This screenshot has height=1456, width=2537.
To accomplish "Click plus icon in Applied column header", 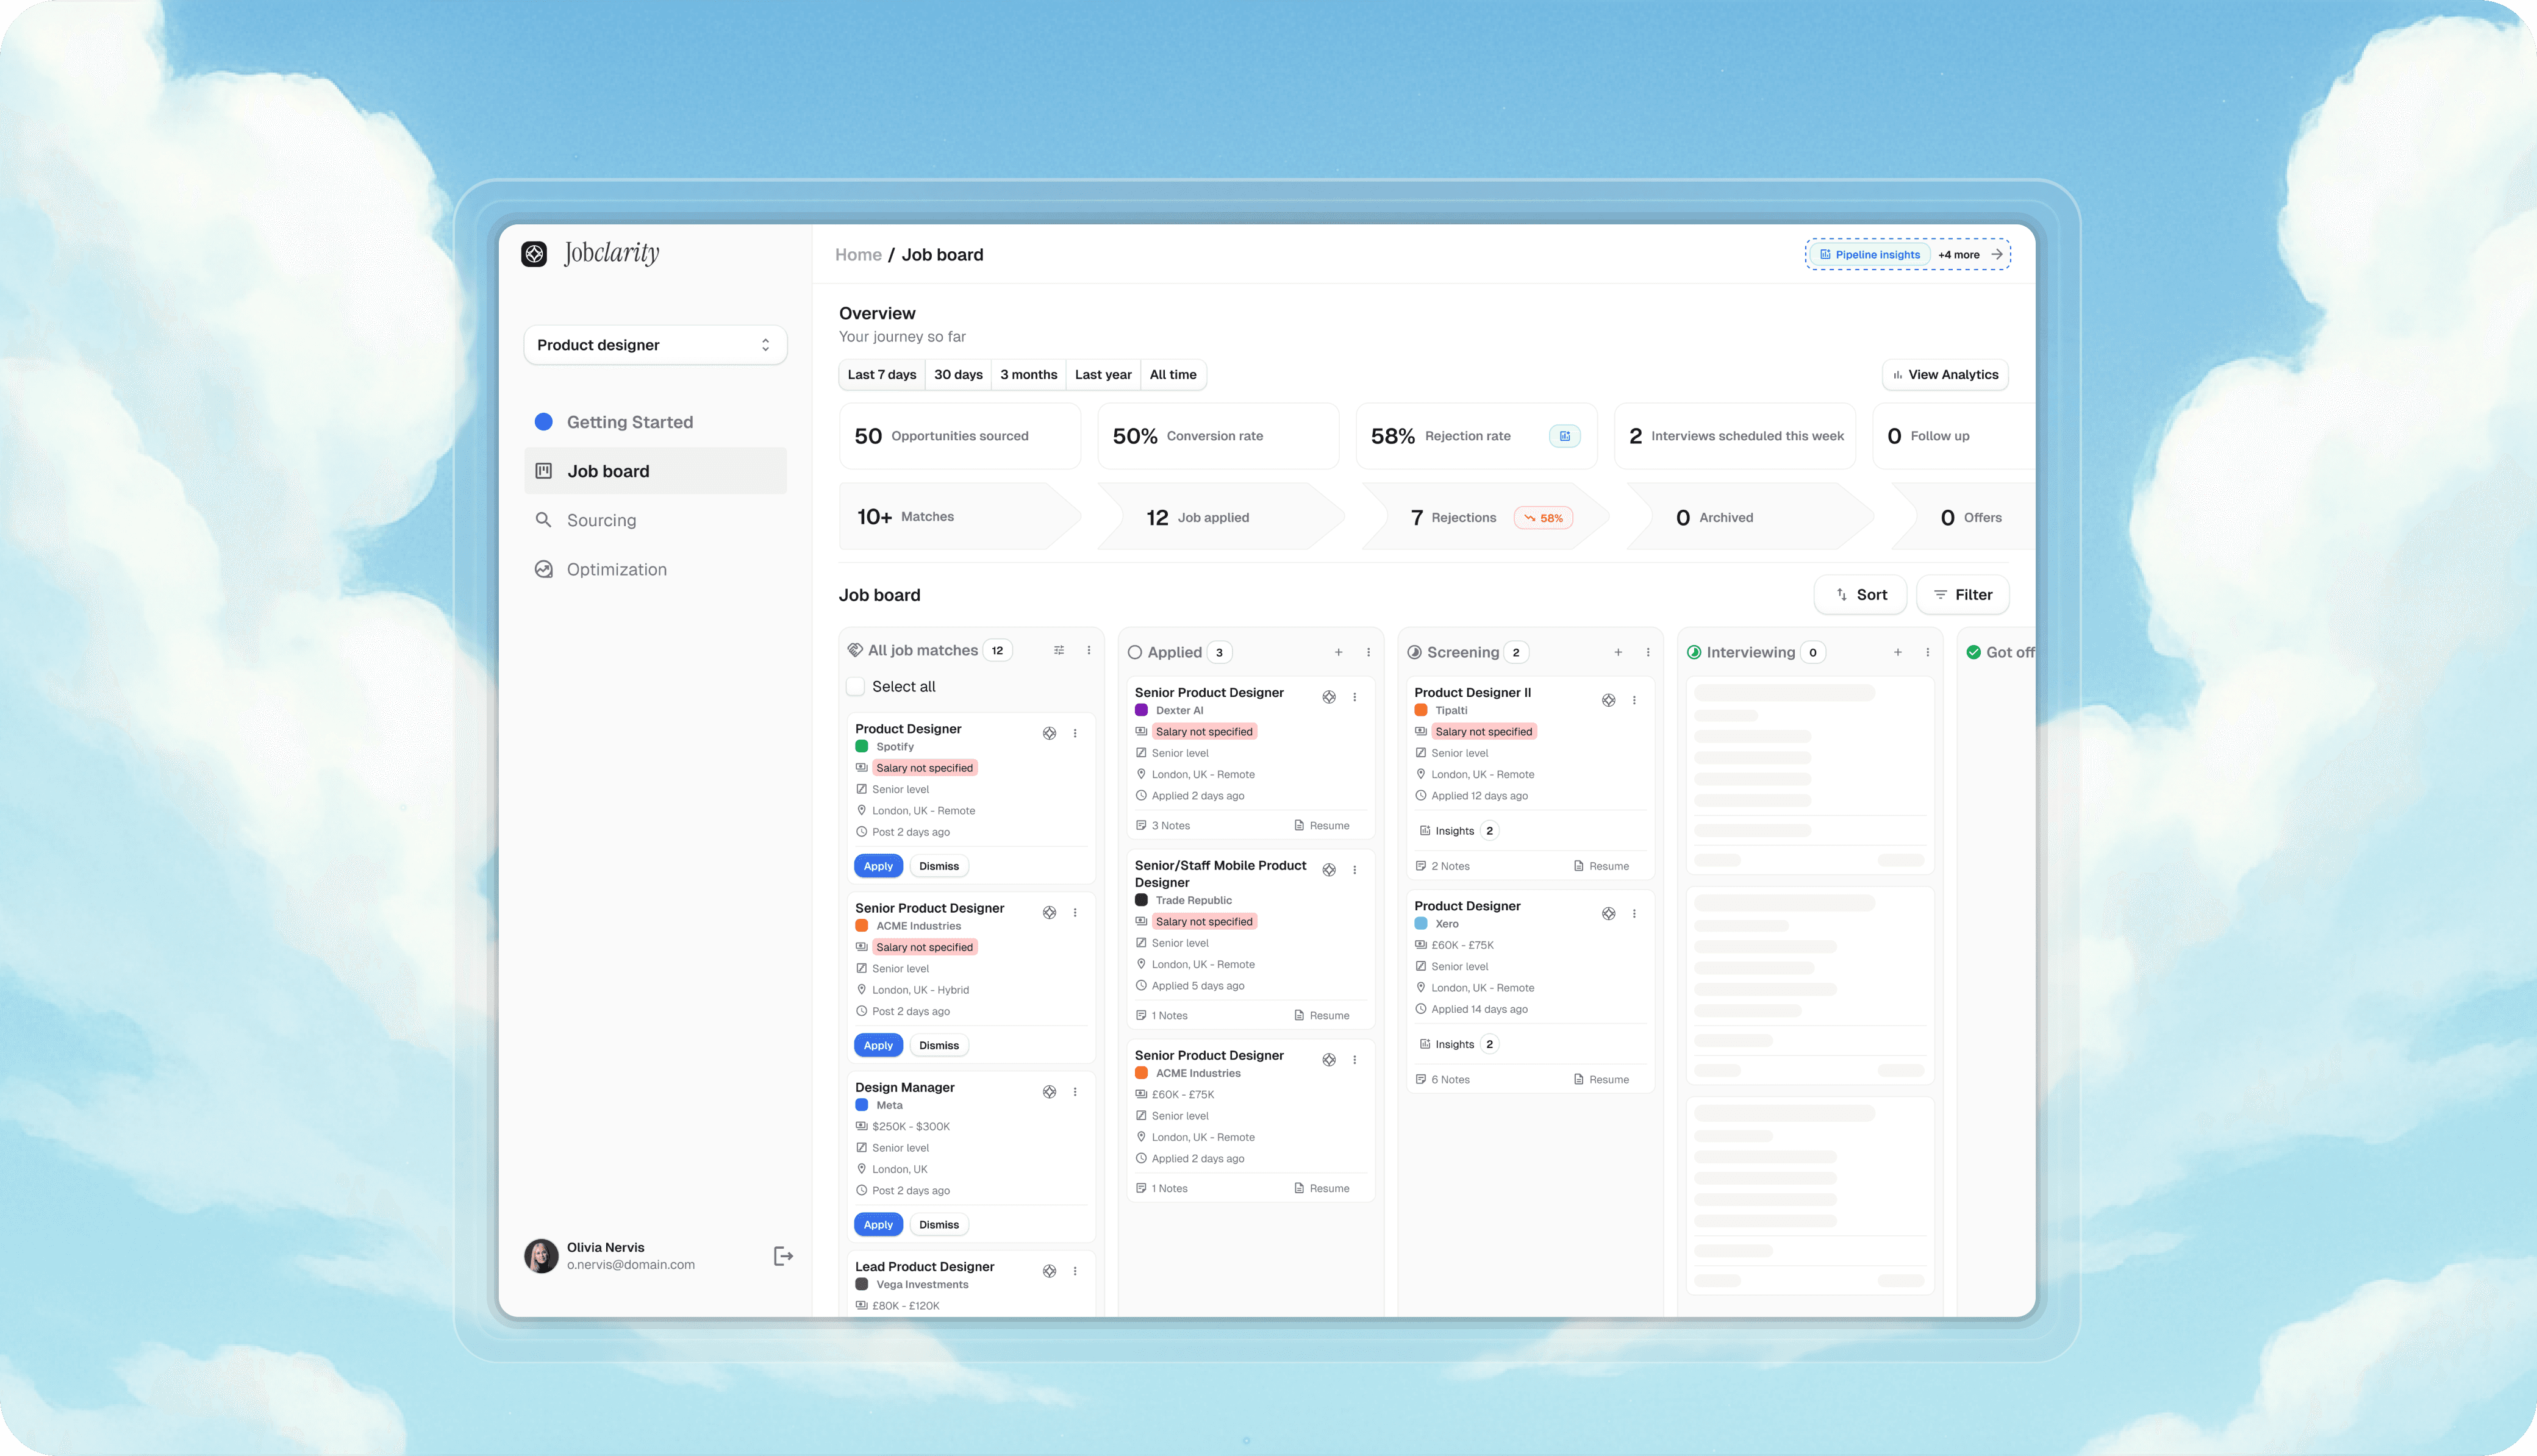I will click(x=1338, y=652).
